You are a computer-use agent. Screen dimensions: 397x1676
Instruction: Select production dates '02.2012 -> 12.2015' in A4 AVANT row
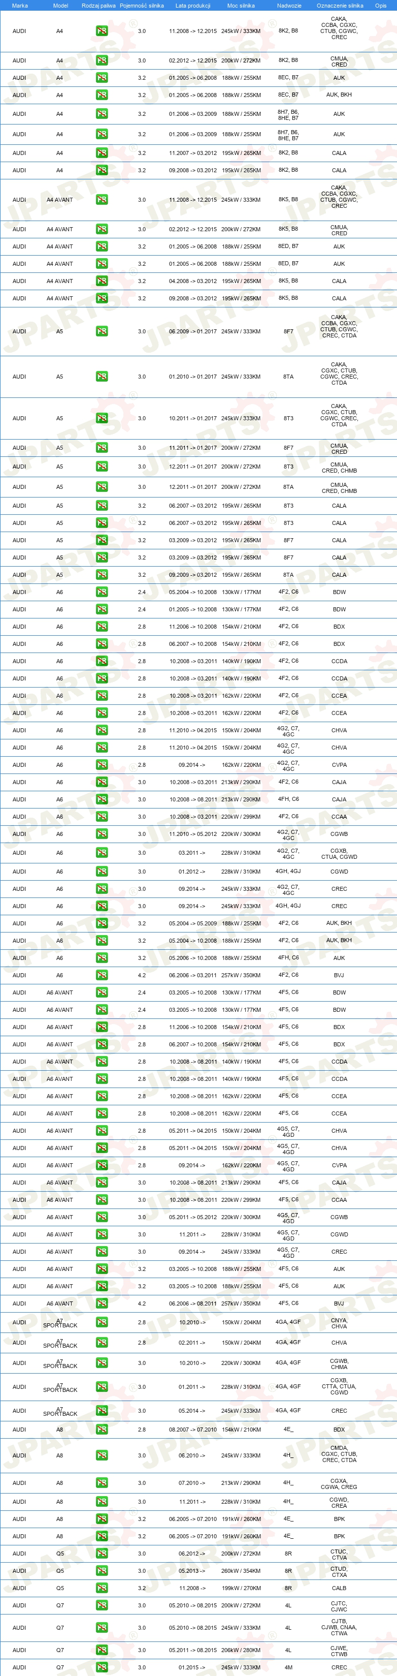(193, 229)
